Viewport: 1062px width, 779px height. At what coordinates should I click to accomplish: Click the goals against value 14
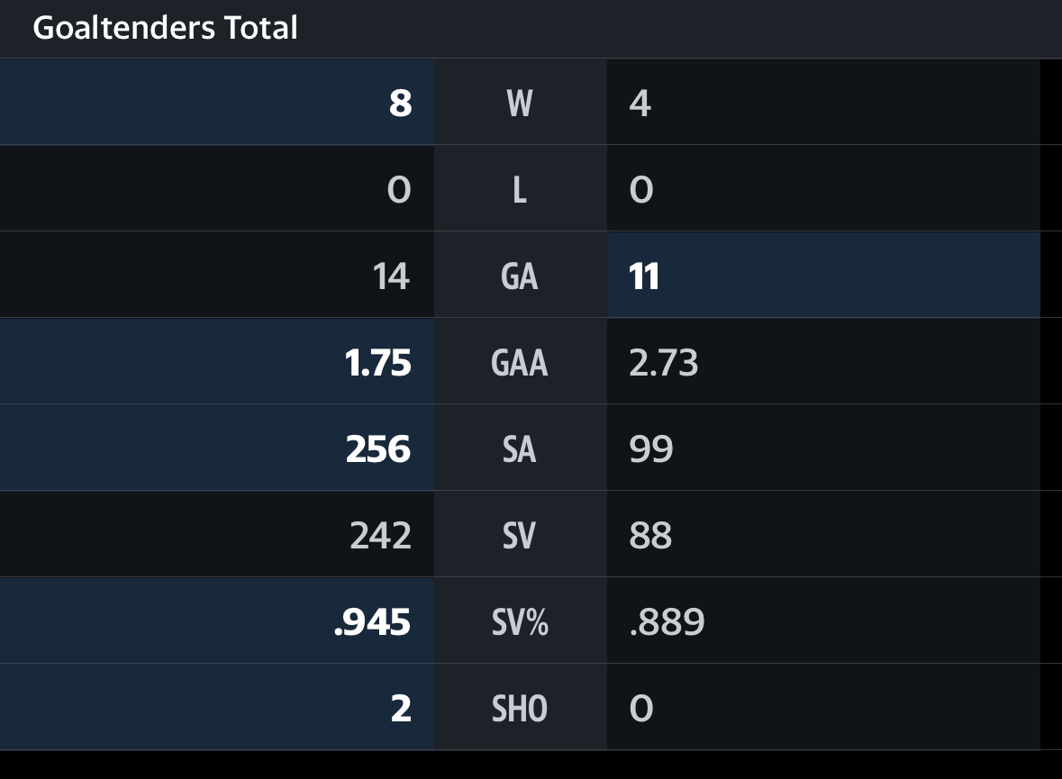coord(391,276)
